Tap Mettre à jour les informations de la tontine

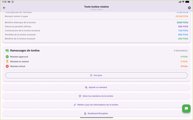96,105
